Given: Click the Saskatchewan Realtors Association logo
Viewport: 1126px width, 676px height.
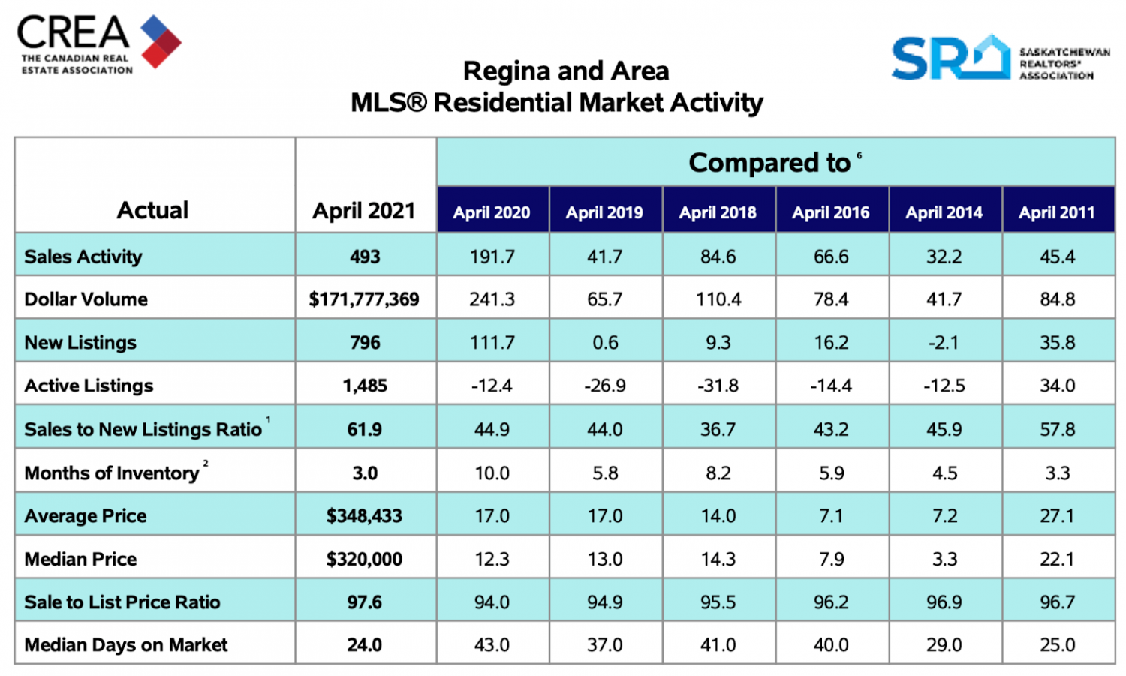Looking at the screenshot, I should 1001,58.
